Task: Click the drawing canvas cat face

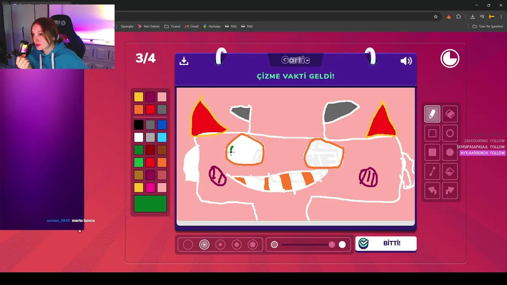Action: [295, 154]
